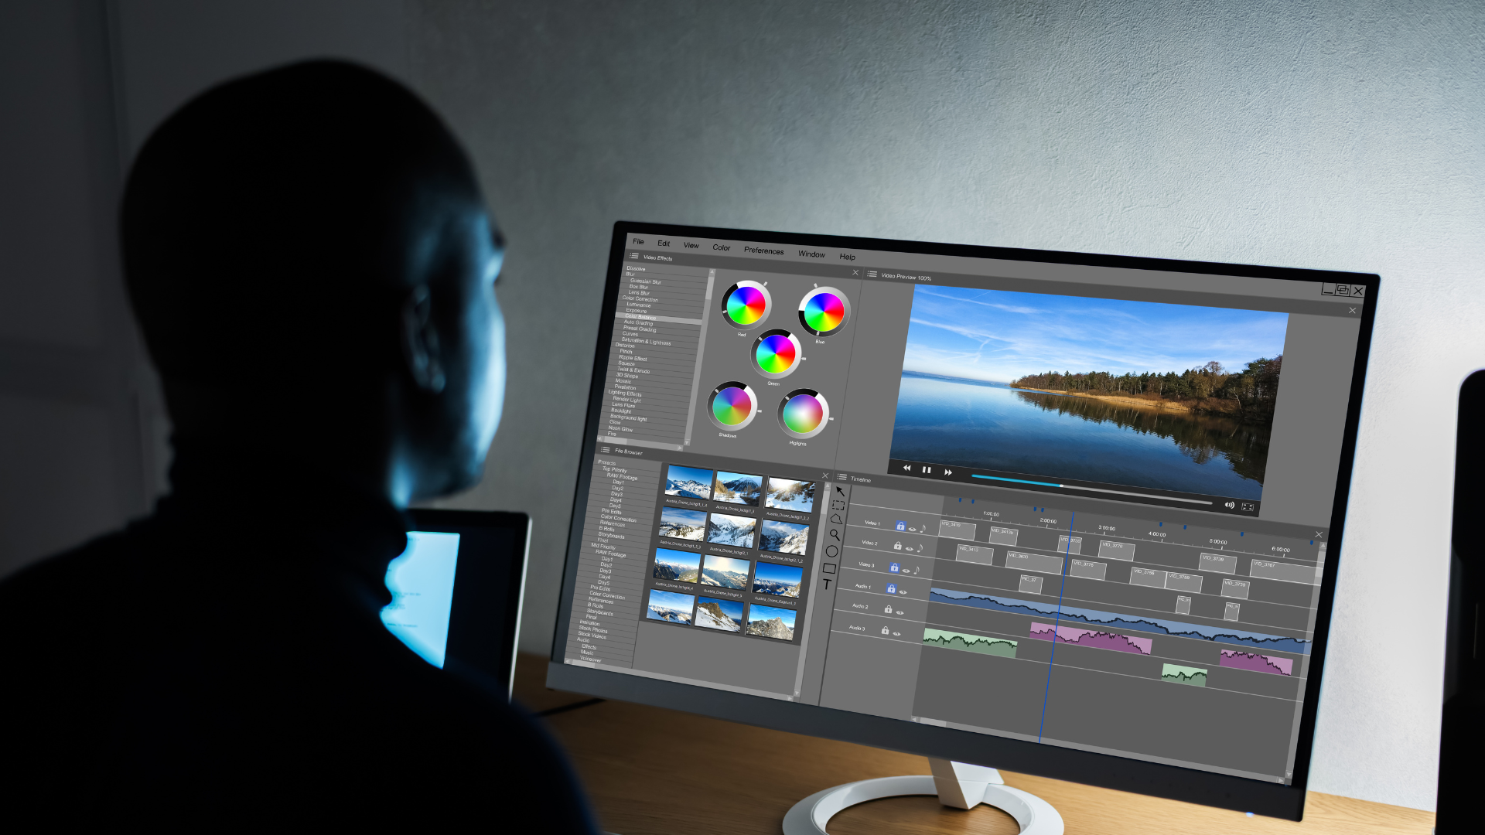The width and height of the screenshot is (1485, 835).
Task: Pause the video preview playback
Action: pyautogui.click(x=927, y=470)
